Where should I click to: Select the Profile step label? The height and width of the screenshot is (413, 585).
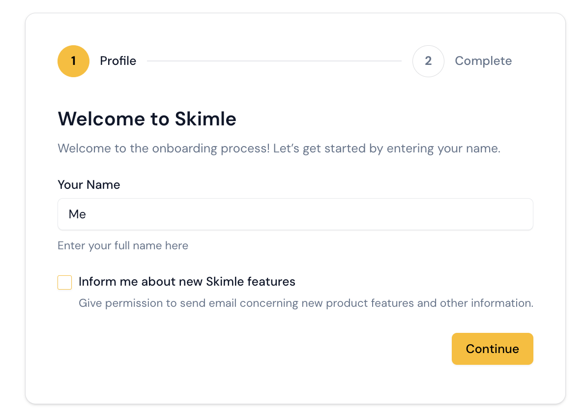[x=118, y=61]
